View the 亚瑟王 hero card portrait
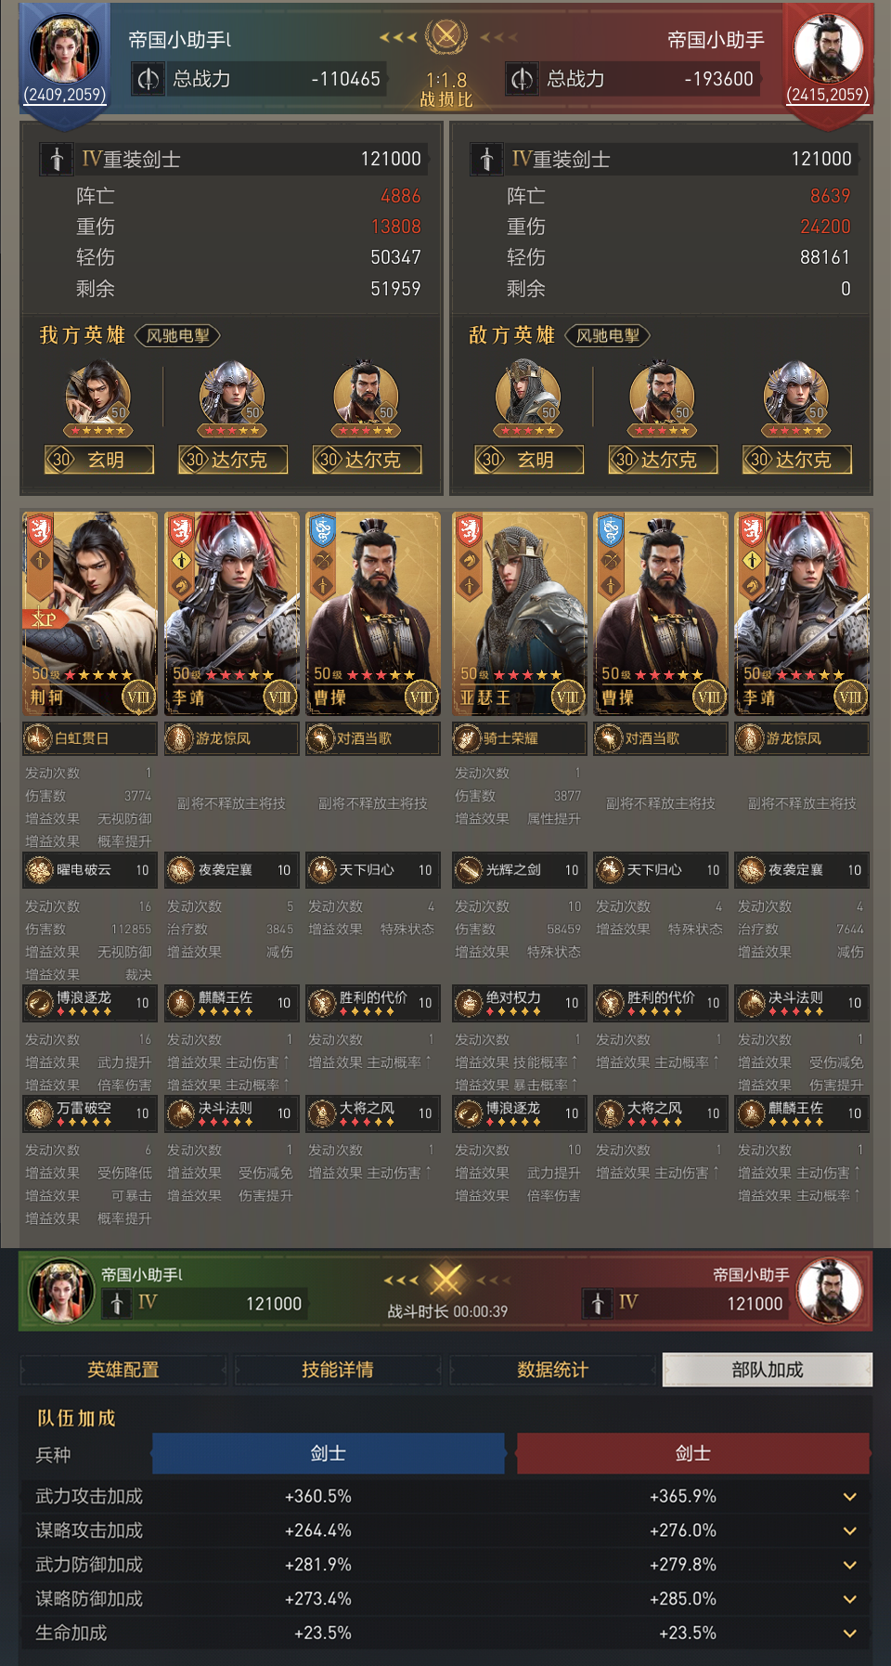 point(520,614)
